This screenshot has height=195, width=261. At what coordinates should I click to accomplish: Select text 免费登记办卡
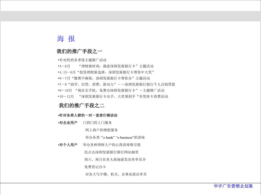point(95,167)
